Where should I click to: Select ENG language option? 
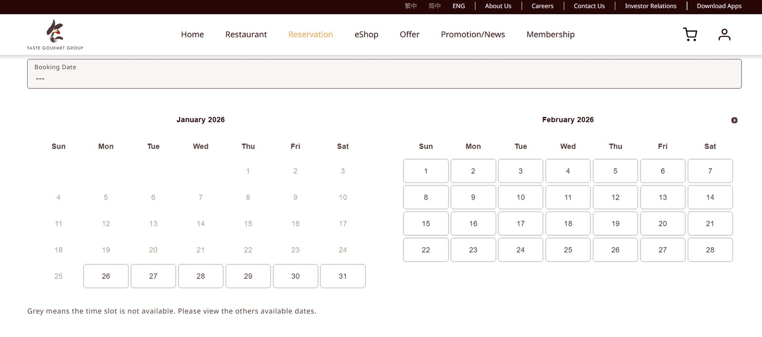[x=459, y=6]
